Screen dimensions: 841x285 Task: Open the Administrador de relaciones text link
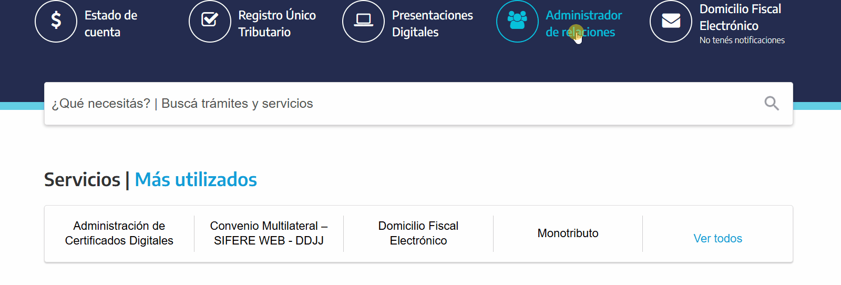[x=583, y=24]
